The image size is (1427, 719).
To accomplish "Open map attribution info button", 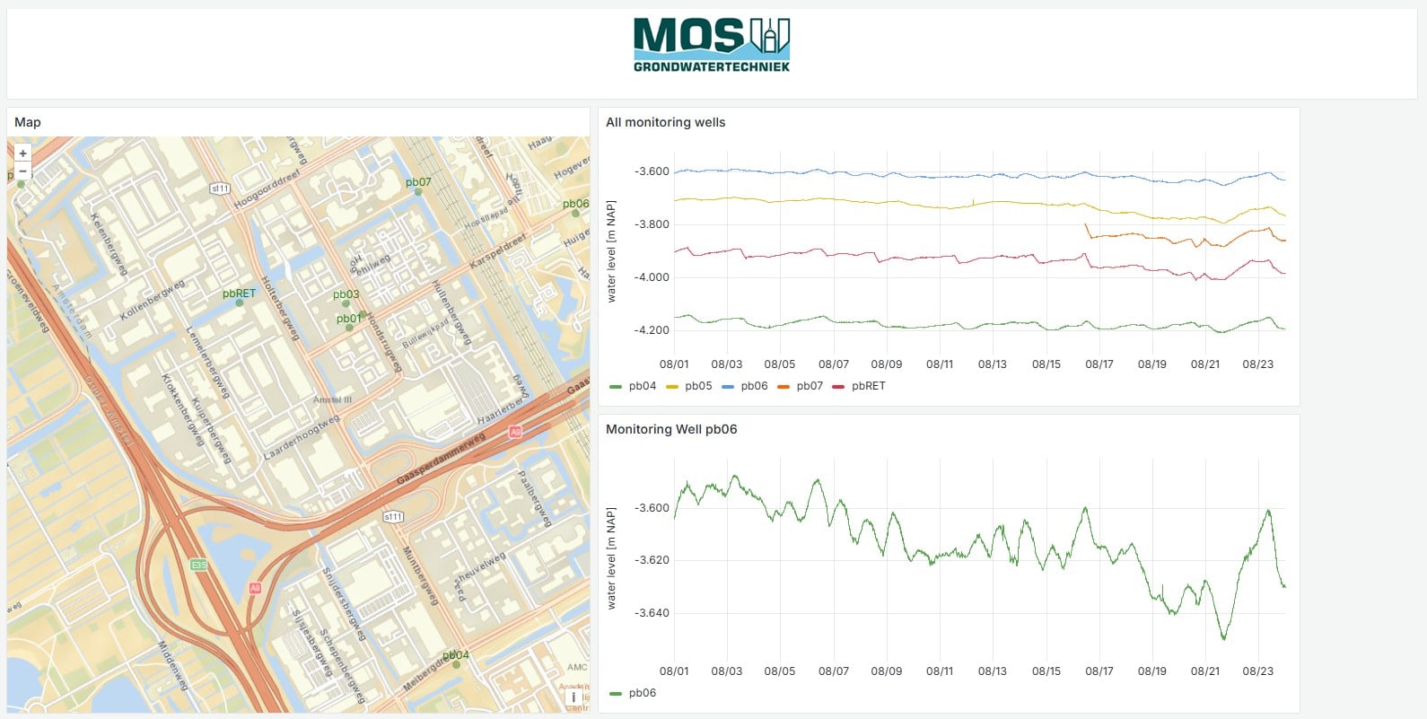I will pos(573,697).
